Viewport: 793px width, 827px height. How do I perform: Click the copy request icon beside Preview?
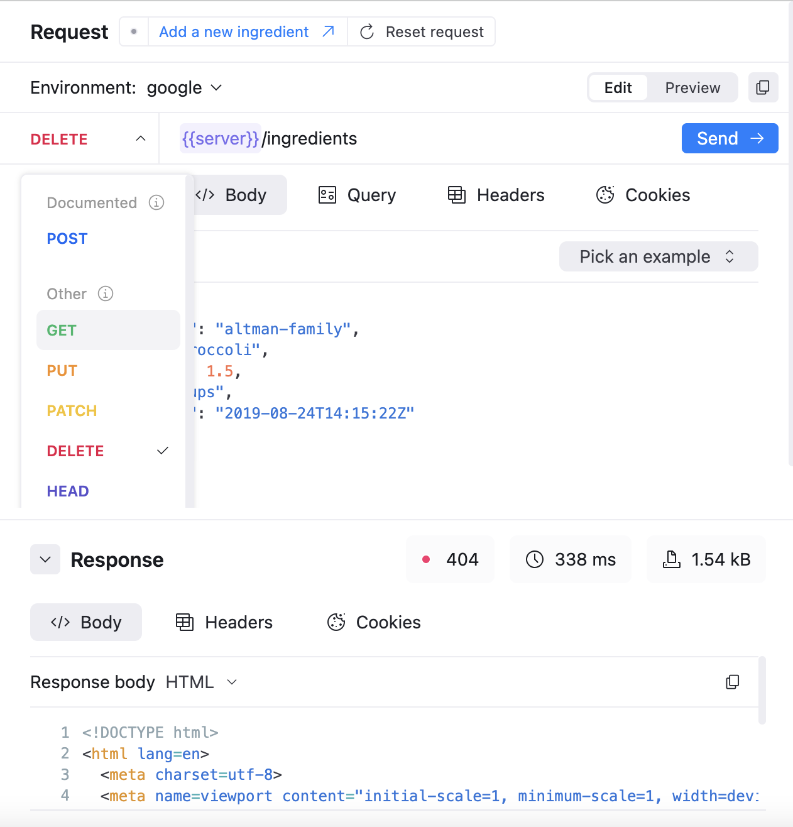tap(763, 87)
